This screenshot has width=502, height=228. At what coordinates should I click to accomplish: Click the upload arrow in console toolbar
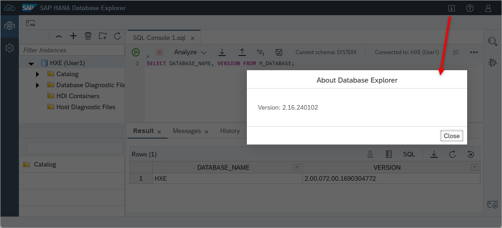(x=242, y=52)
